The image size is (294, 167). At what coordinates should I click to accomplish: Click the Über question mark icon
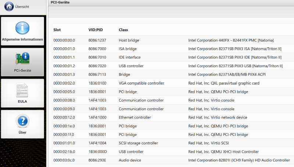tap(22, 121)
